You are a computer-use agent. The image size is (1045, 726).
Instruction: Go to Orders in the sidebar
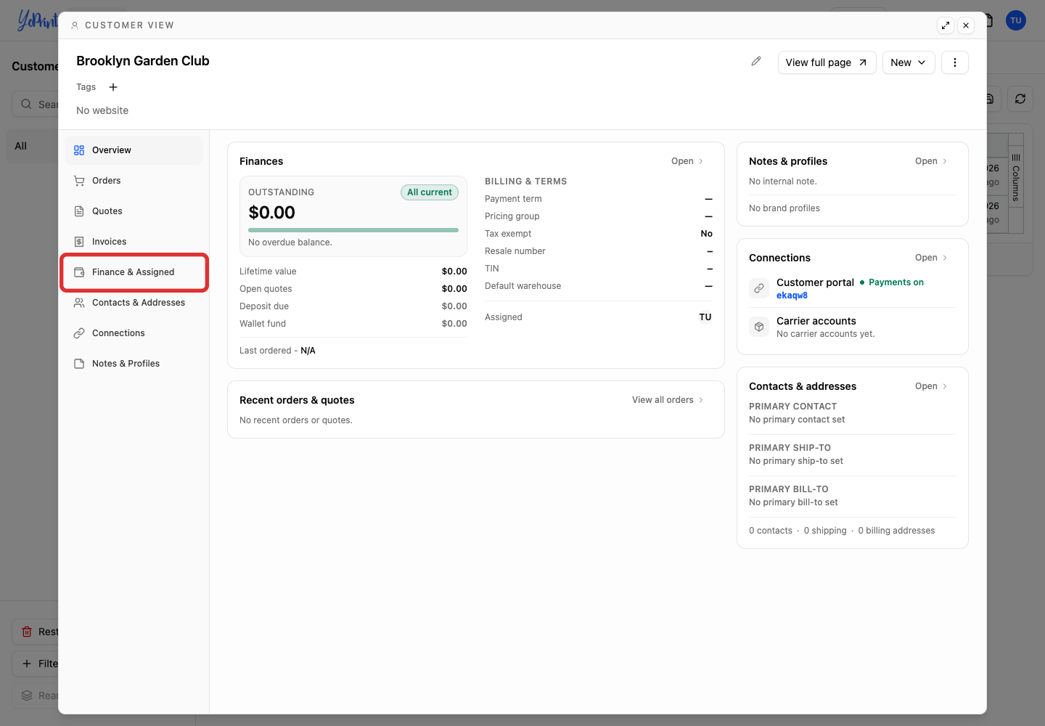pos(134,181)
